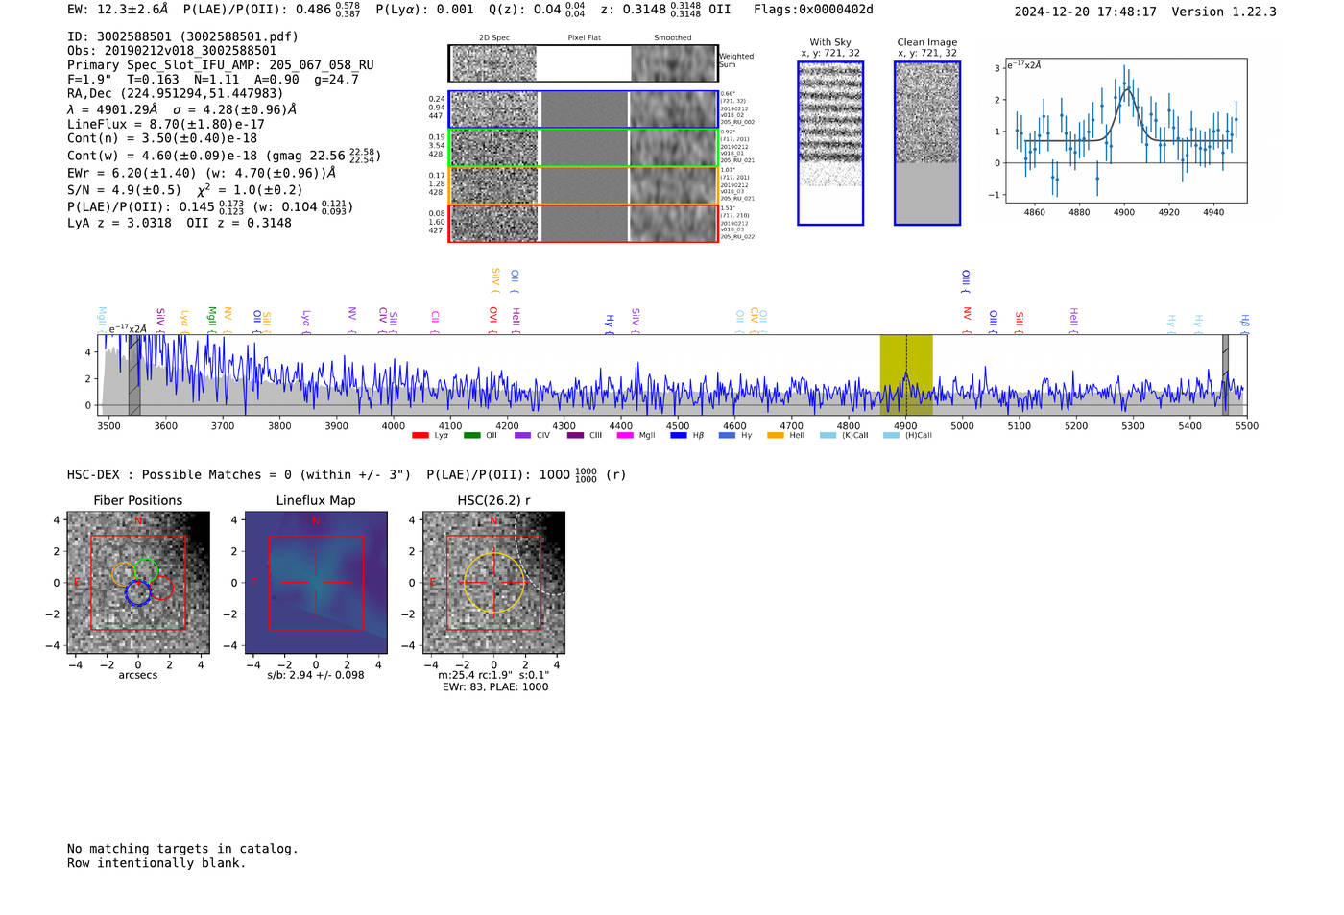Screen dimensions: 1344x915
Task: Select the orange-bordered fiber 2D spectrum row
Action: tap(583, 185)
